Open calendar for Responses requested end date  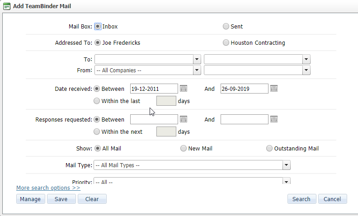pyautogui.click(x=274, y=119)
